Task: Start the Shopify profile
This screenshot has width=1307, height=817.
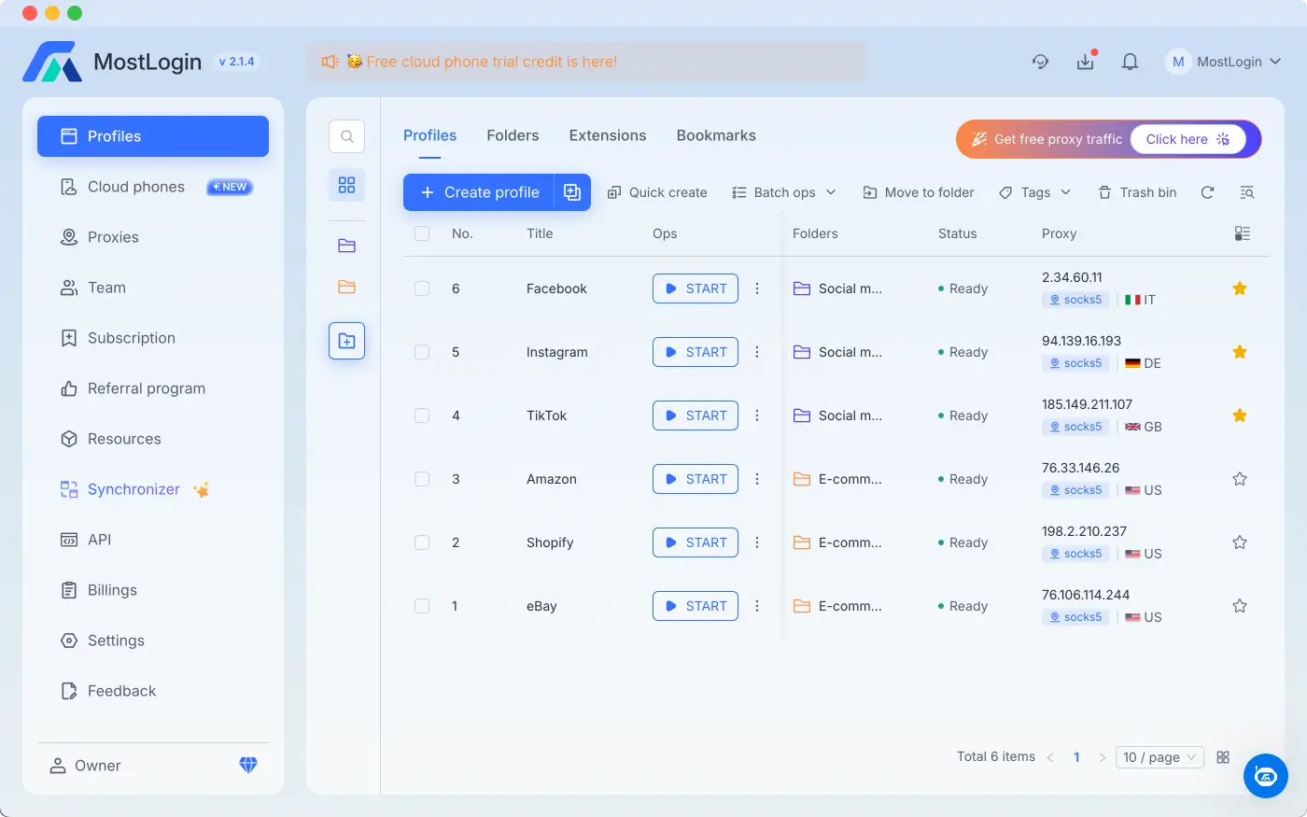Action: click(x=696, y=542)
